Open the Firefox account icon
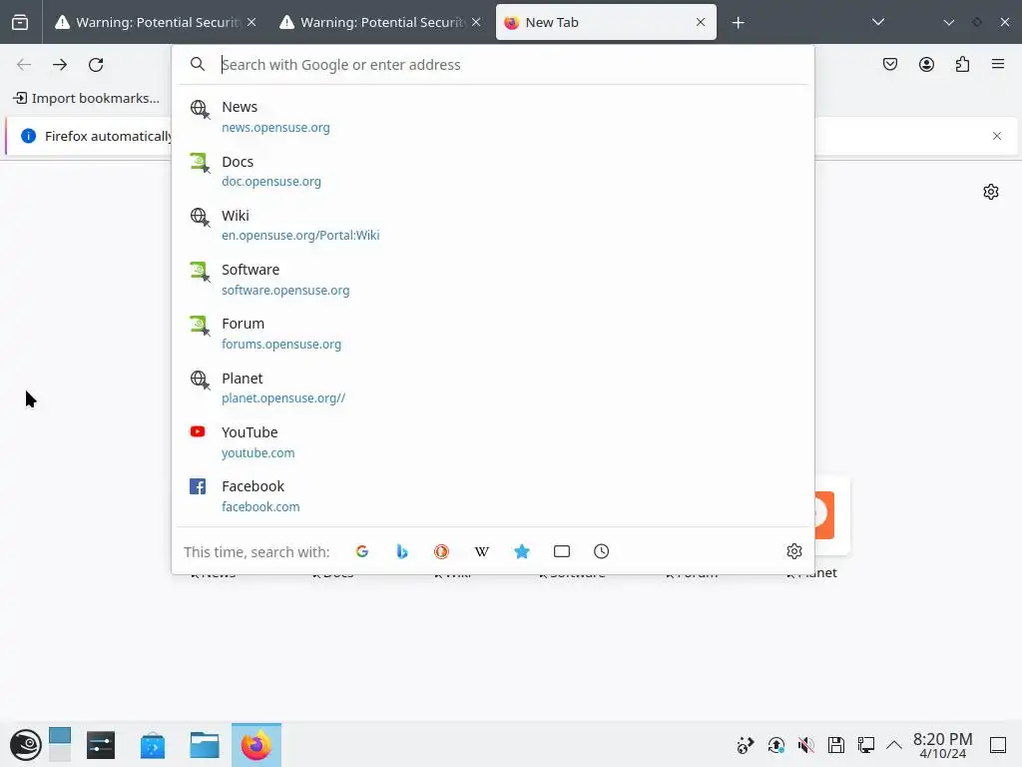 click(926, 64)
